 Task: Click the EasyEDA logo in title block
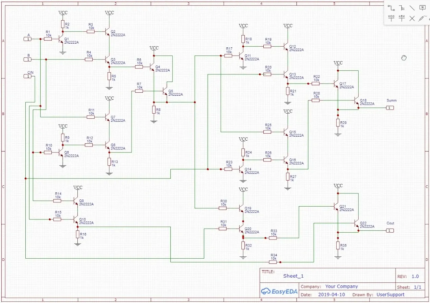pos(279,291)
